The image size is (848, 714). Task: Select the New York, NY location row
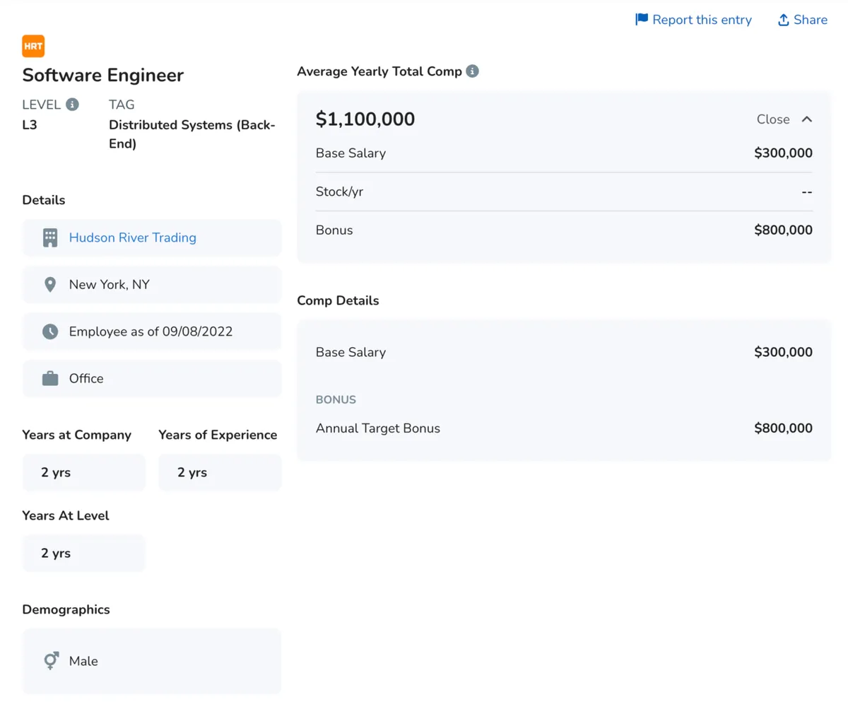click(152, 284)
